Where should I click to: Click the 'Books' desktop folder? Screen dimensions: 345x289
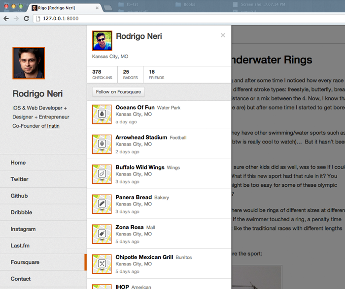click(185, 4)
